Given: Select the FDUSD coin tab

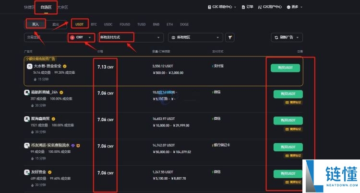Looking at the screenshot, I should 125,24.
